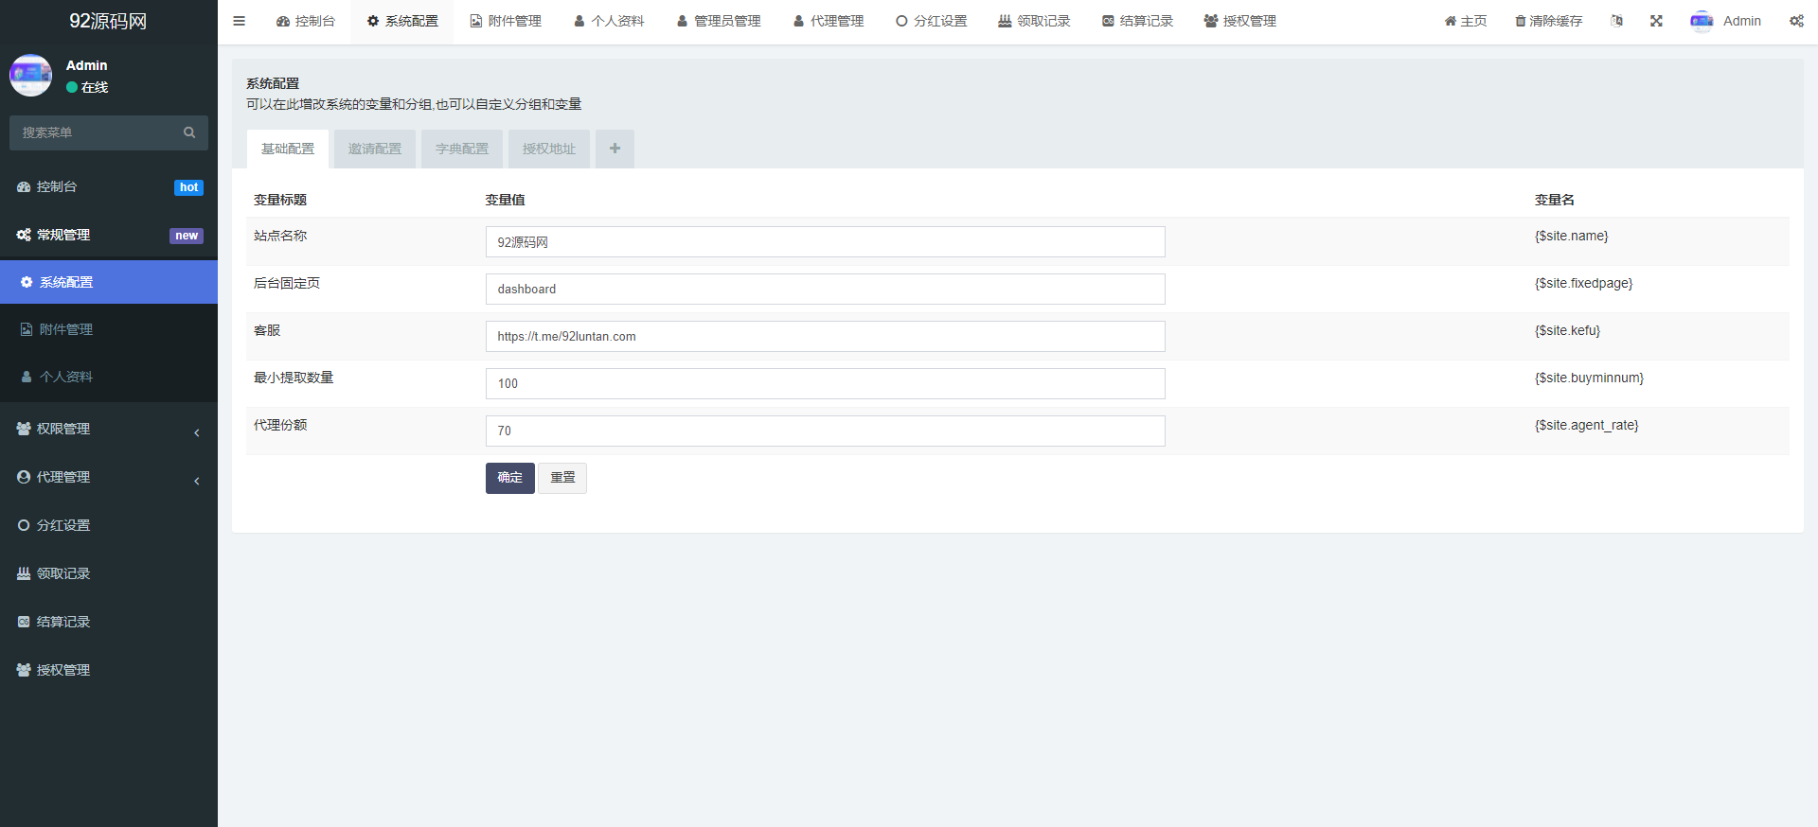Toggle the sidebar with the hamburger icon
This screenshot has width=1818, height=827.
[x=239, y=21]
